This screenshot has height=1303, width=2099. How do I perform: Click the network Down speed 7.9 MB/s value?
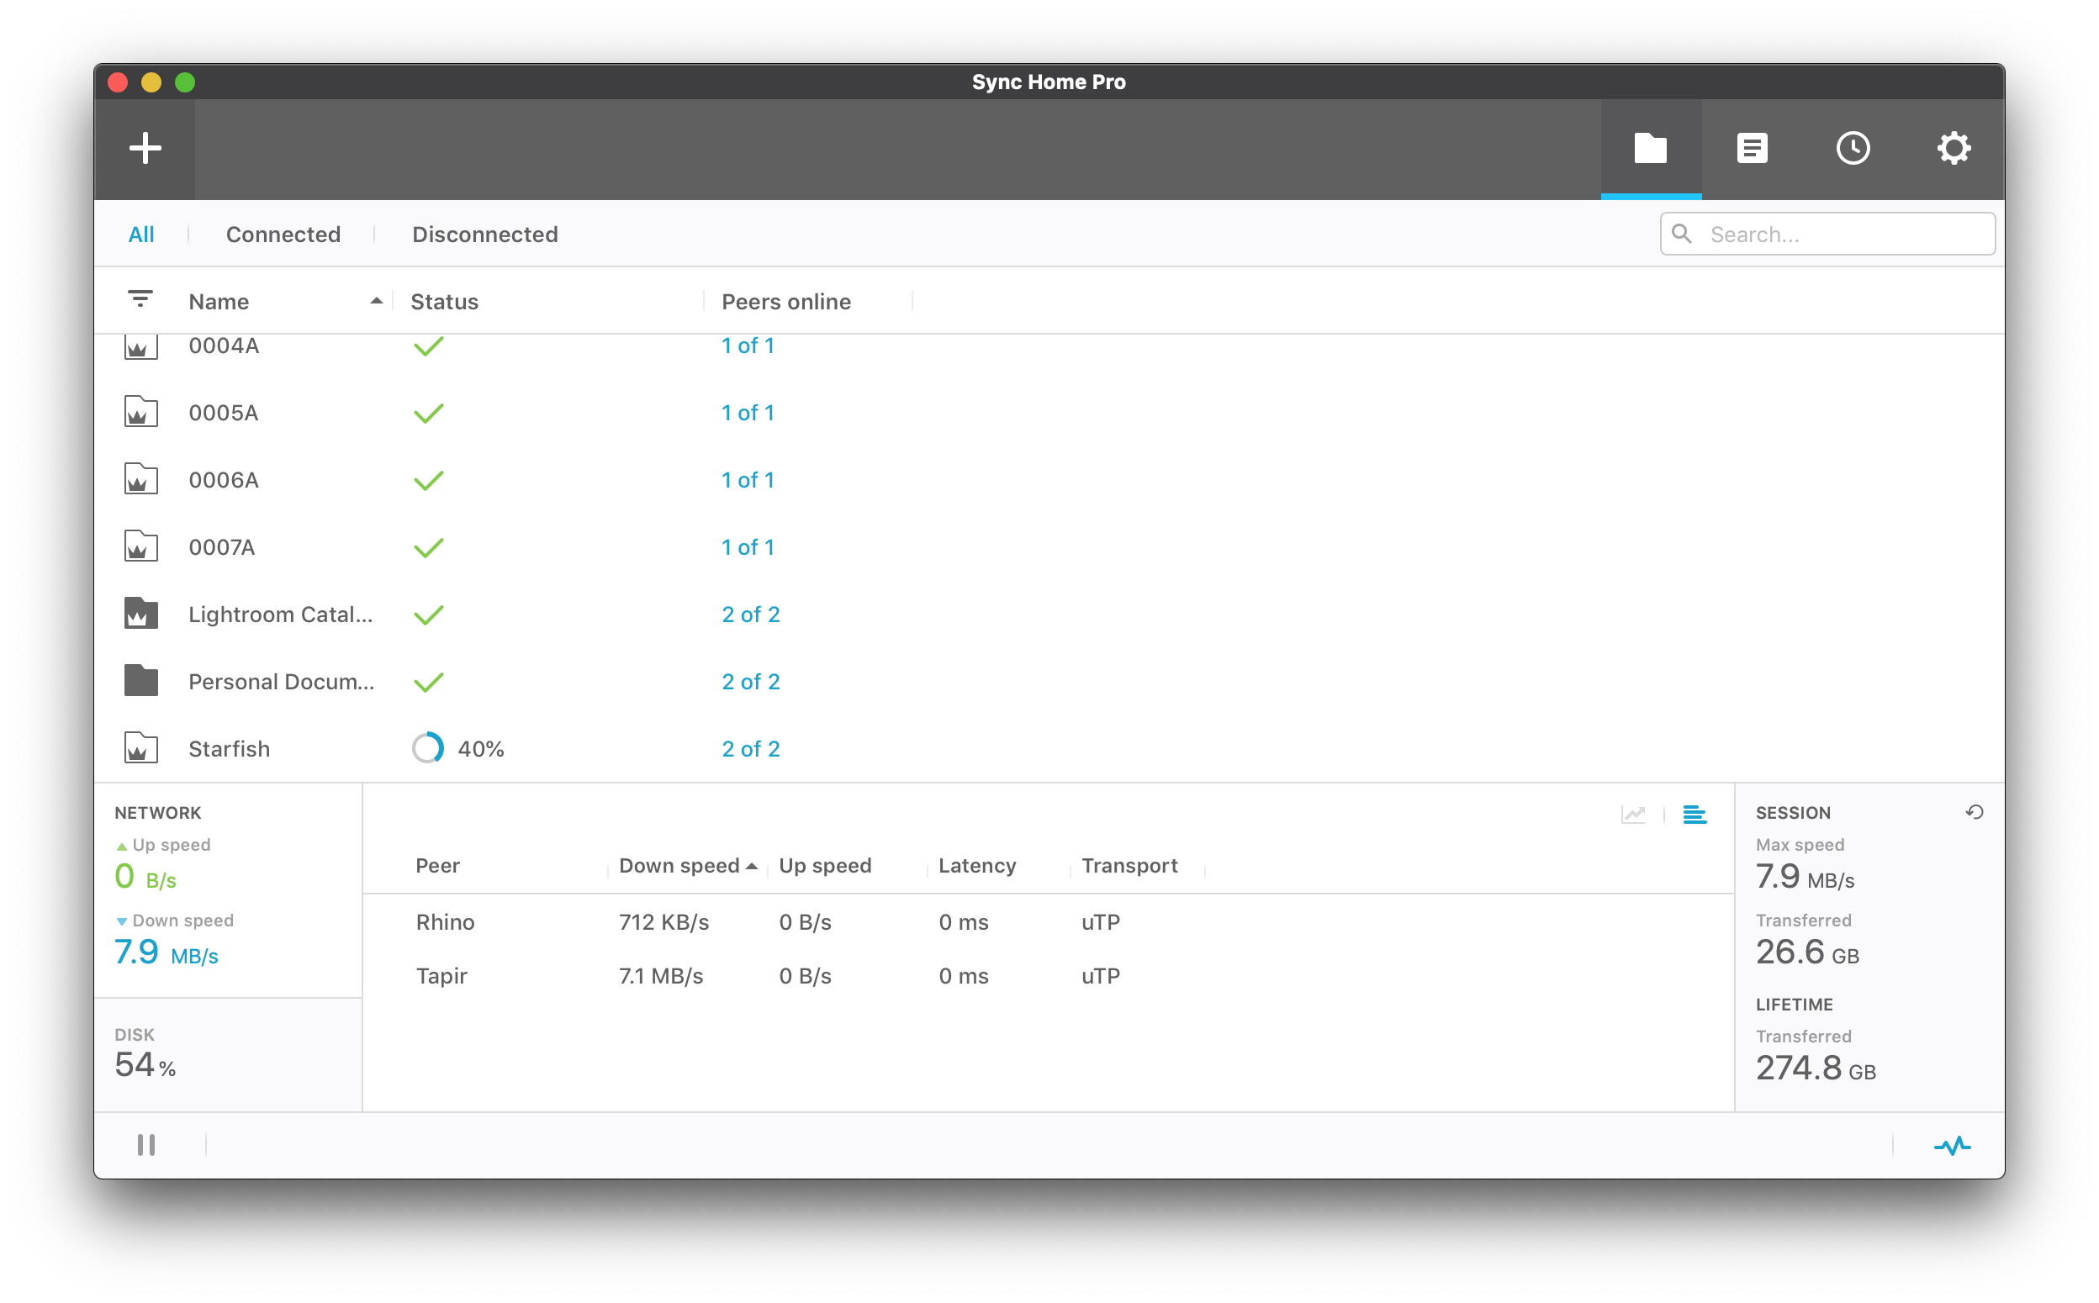point(167,953)
